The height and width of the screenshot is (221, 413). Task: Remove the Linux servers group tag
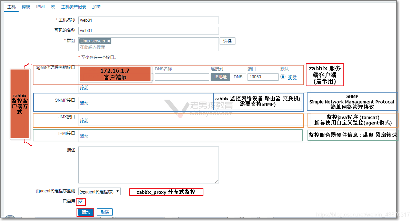pos(109,41)
